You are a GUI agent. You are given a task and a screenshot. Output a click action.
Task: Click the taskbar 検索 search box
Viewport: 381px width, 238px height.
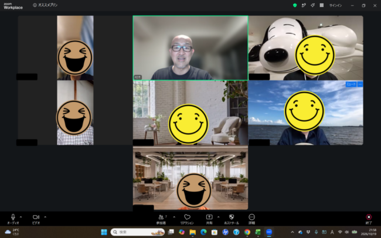point(138,232)
